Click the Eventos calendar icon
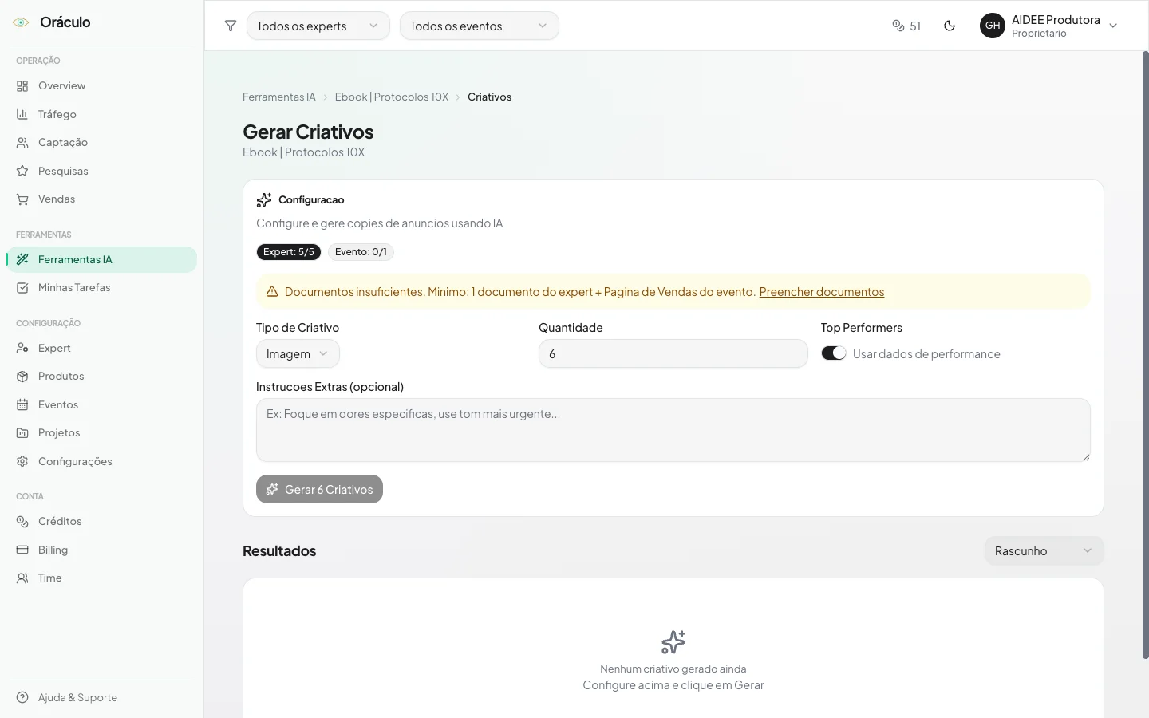The image size is (1149, 718). point(22,404)
